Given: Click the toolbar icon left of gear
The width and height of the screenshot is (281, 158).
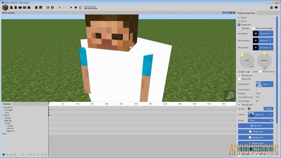Looking at the screenshot, I should [48, 7].
